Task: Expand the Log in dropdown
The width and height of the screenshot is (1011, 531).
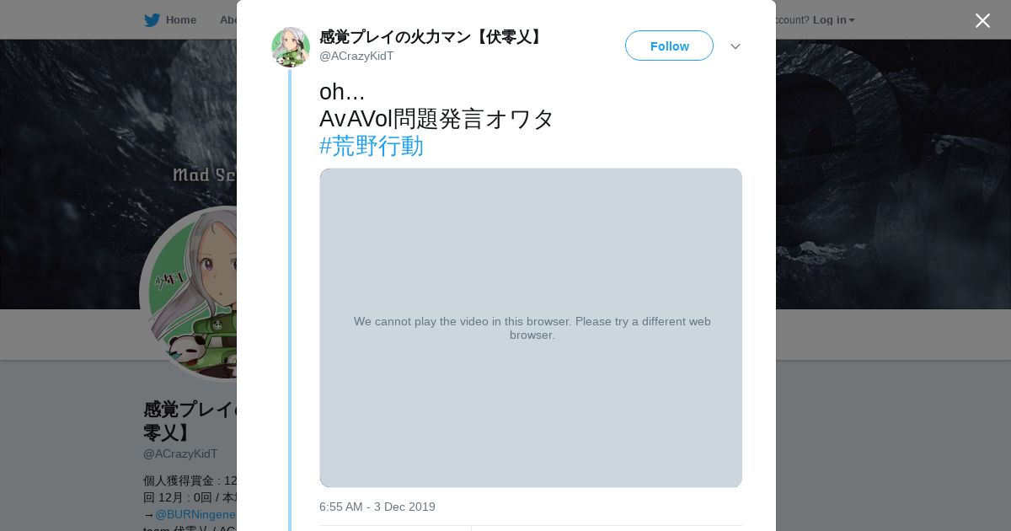Action: [x=833, y=19]
